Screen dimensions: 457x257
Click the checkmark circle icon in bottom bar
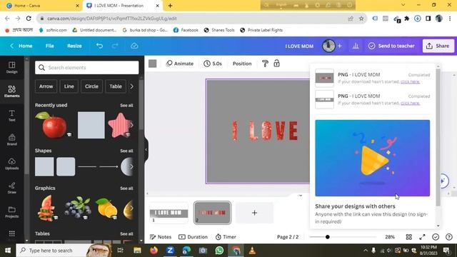436,237
